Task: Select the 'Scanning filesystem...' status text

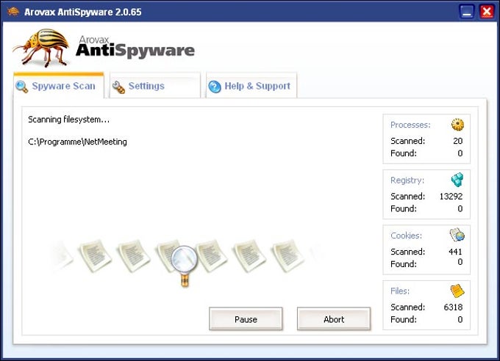Action: (68, 120)
